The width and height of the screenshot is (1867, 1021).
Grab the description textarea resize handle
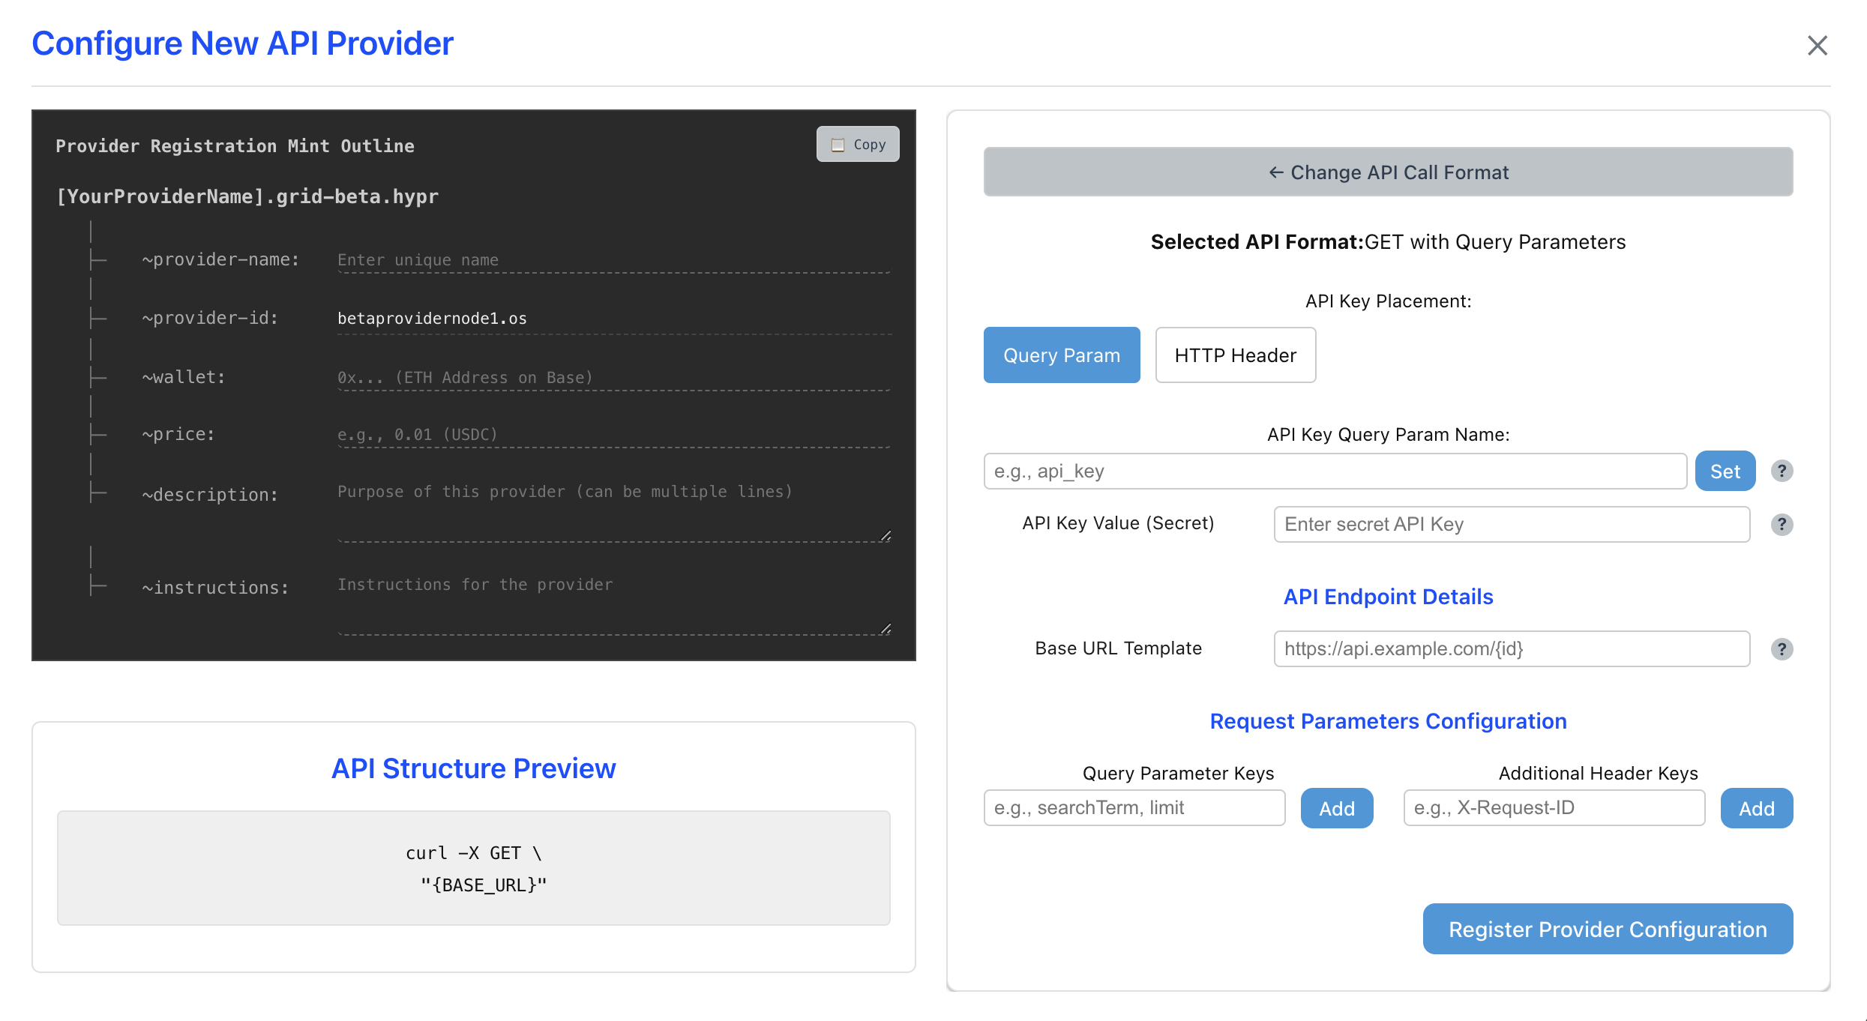coord(886,536)
